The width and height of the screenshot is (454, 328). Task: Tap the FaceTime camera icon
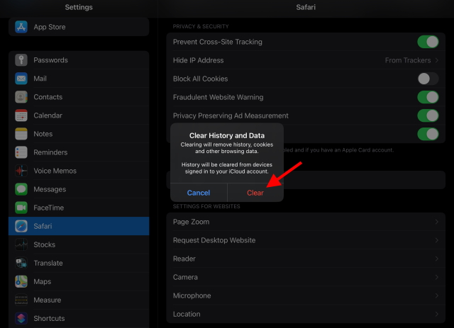(x=21, y=208)
